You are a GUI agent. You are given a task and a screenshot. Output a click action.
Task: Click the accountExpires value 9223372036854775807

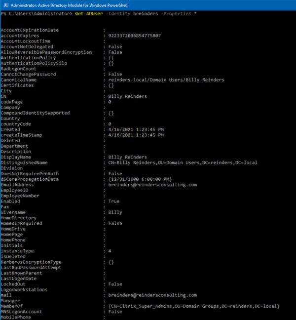134,36
